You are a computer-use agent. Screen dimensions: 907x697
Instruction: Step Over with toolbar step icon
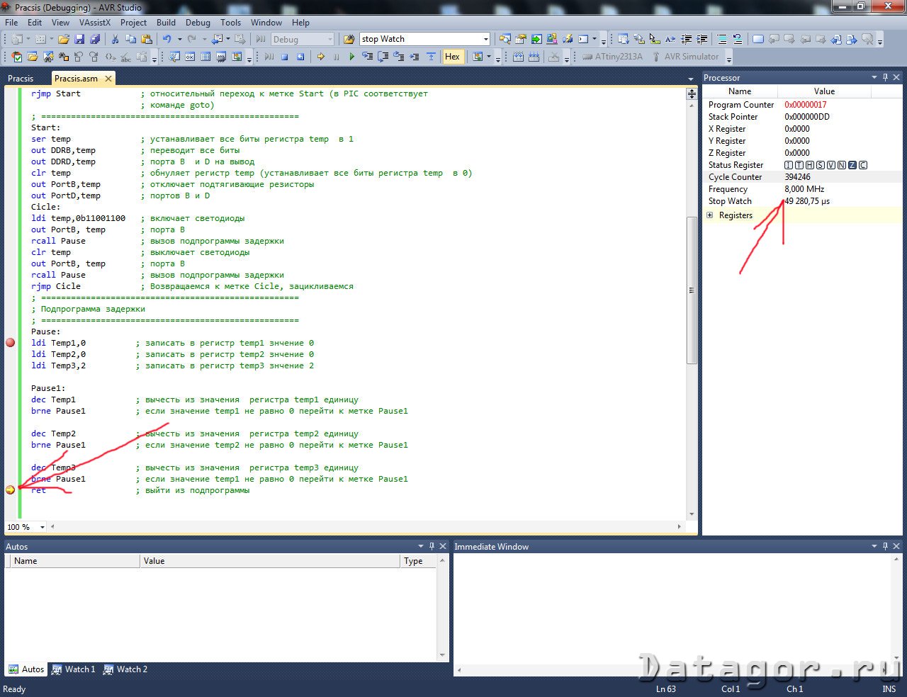click(383, 57)
